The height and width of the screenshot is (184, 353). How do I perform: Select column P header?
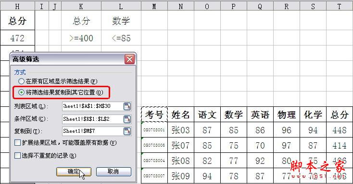click(234, 7)
